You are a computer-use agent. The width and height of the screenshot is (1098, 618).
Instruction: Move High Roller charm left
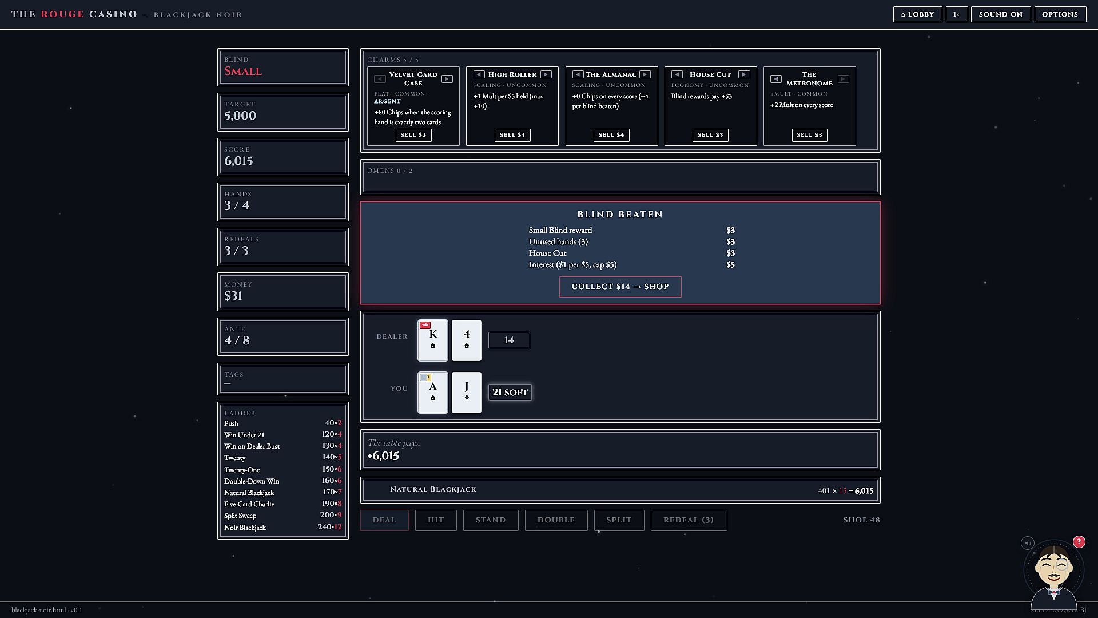pyautogui.click(x=479, y=74)
